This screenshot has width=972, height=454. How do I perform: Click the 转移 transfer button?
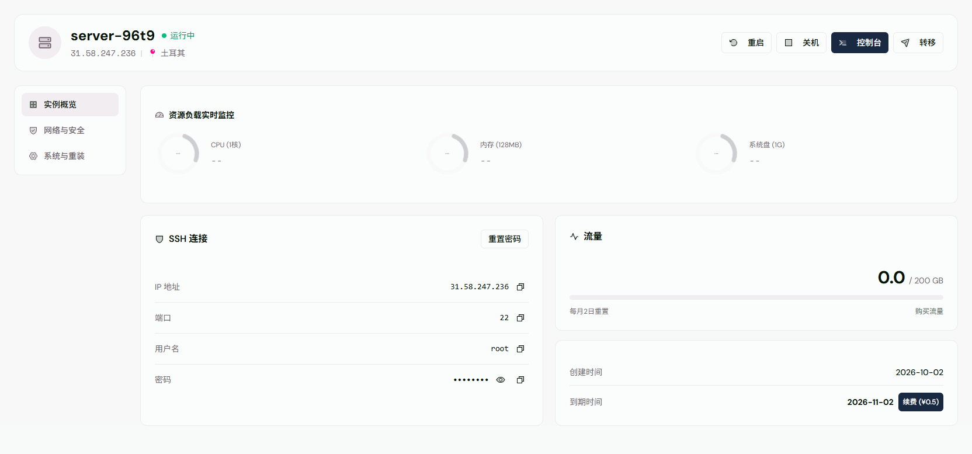[x=918, y=43]
